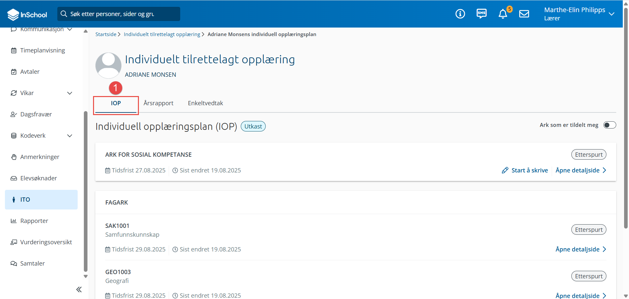Click the sidebar scrollbar thumb

coord(86,191)
